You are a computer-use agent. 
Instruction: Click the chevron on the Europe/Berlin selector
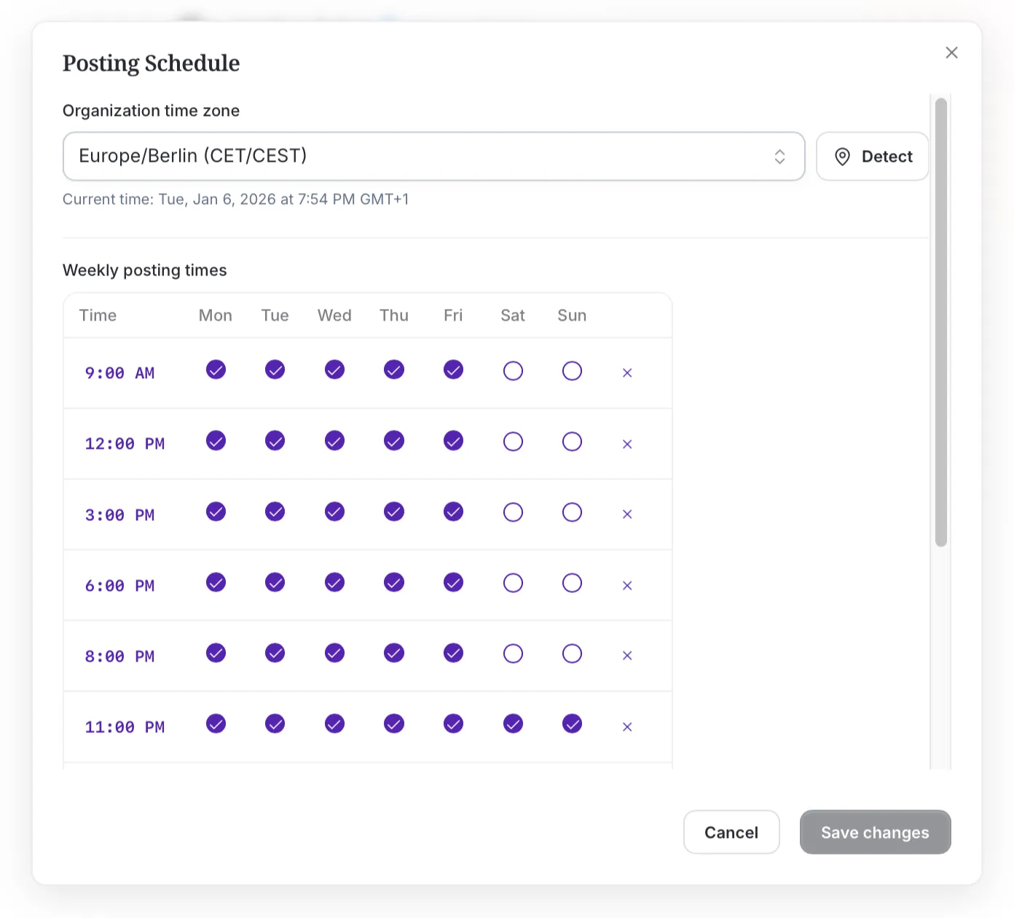coord(780,156)
